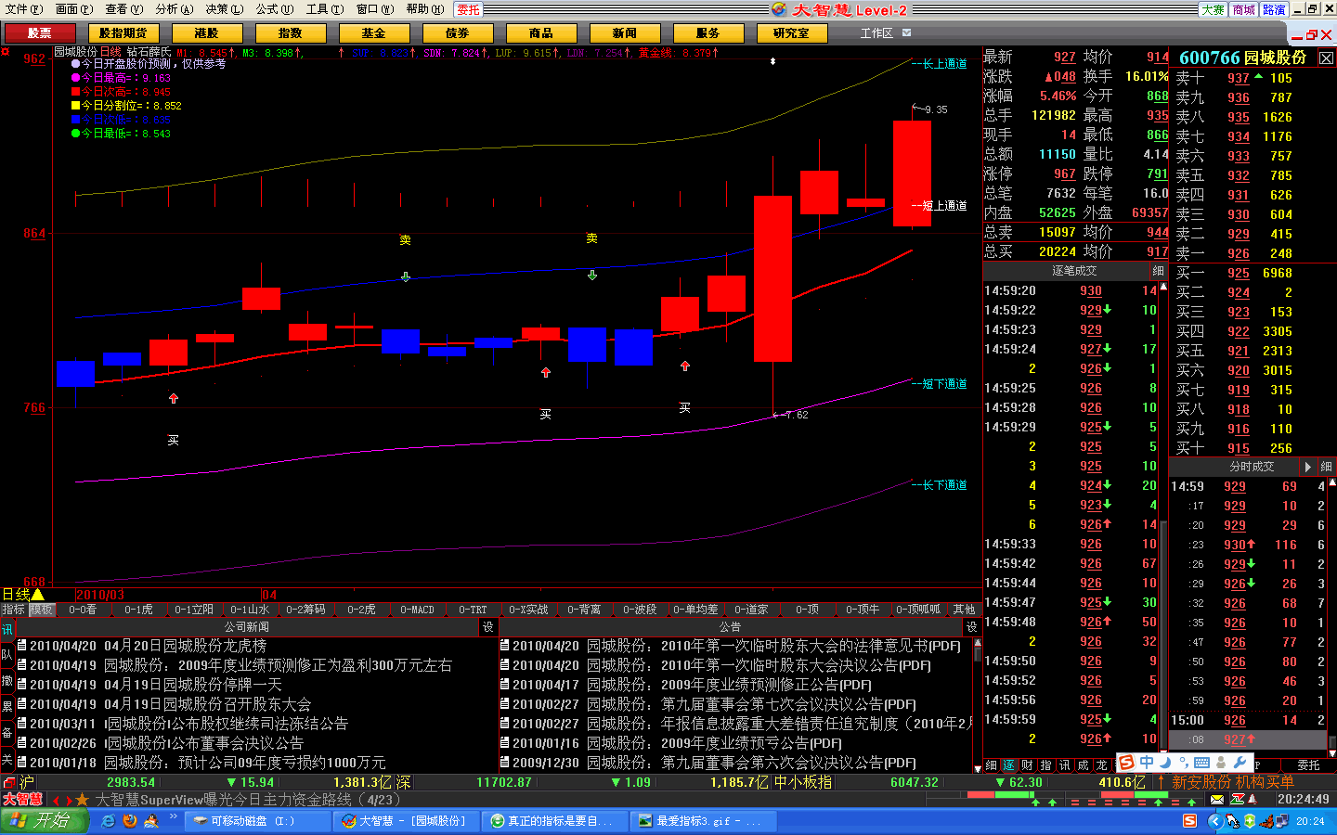Click the 研究室 research button

791,32
